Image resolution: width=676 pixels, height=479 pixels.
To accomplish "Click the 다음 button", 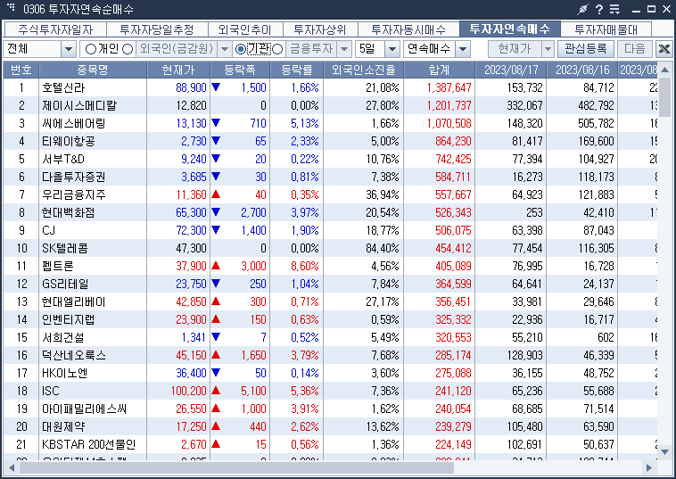I will pyautogui.click(x=635, y=49).
